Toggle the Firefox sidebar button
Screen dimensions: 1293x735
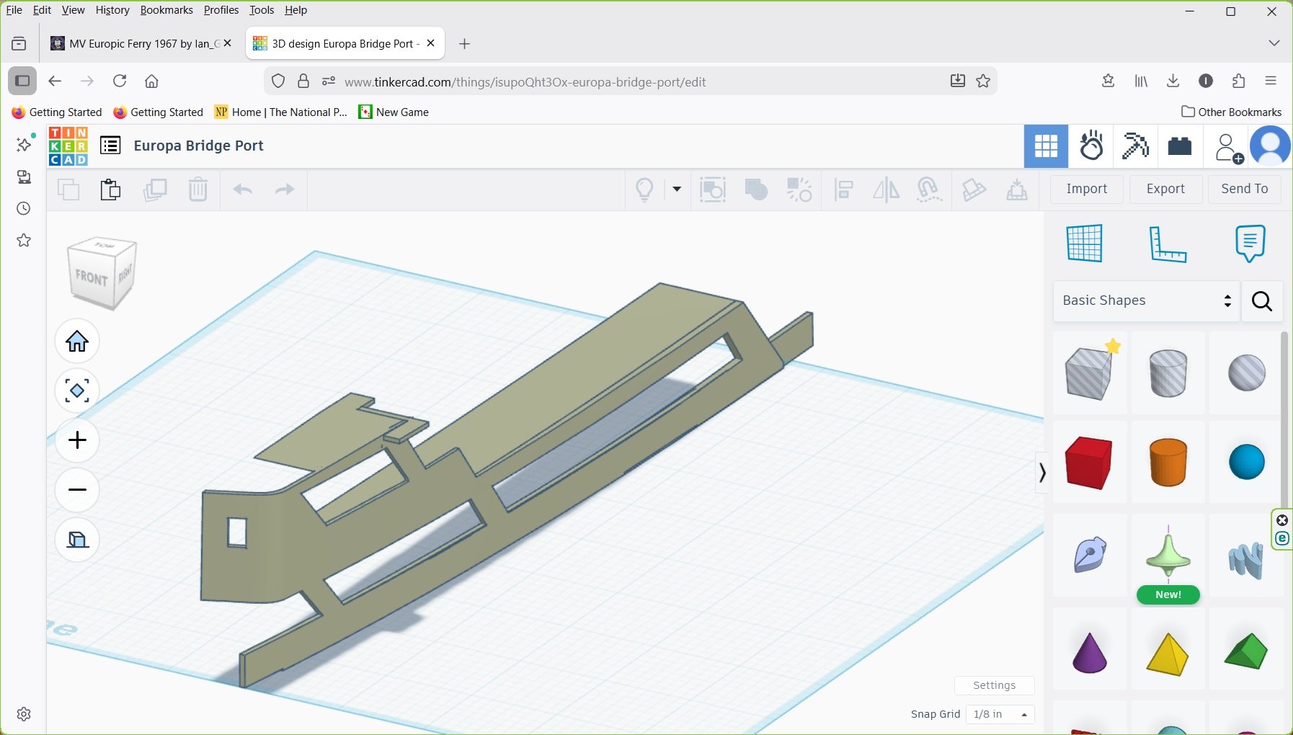22,81
